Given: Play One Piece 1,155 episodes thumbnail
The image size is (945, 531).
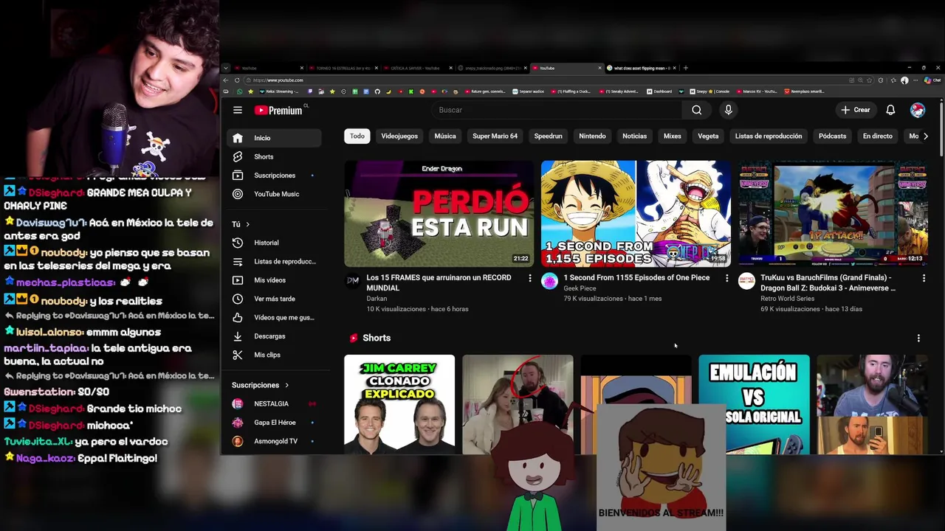Looking at the screenshot, I should [636, 214].
